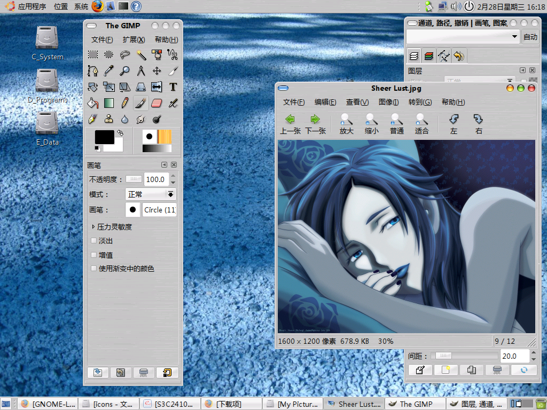Select the Select by Color tool
The height and width of the screenshot is (410, 547).
[x=157, y=55]
